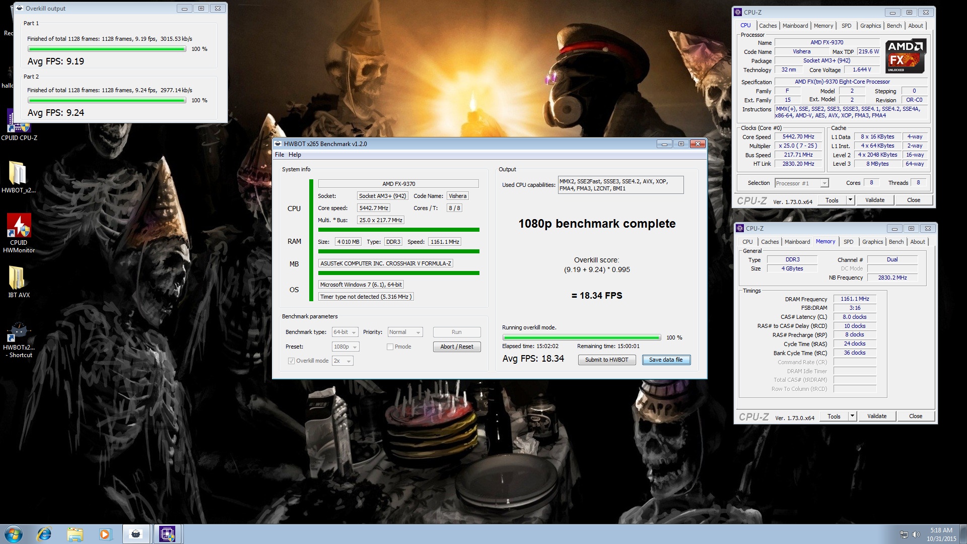Click the Used CPU capabilities text box

[x=620, y=185]
